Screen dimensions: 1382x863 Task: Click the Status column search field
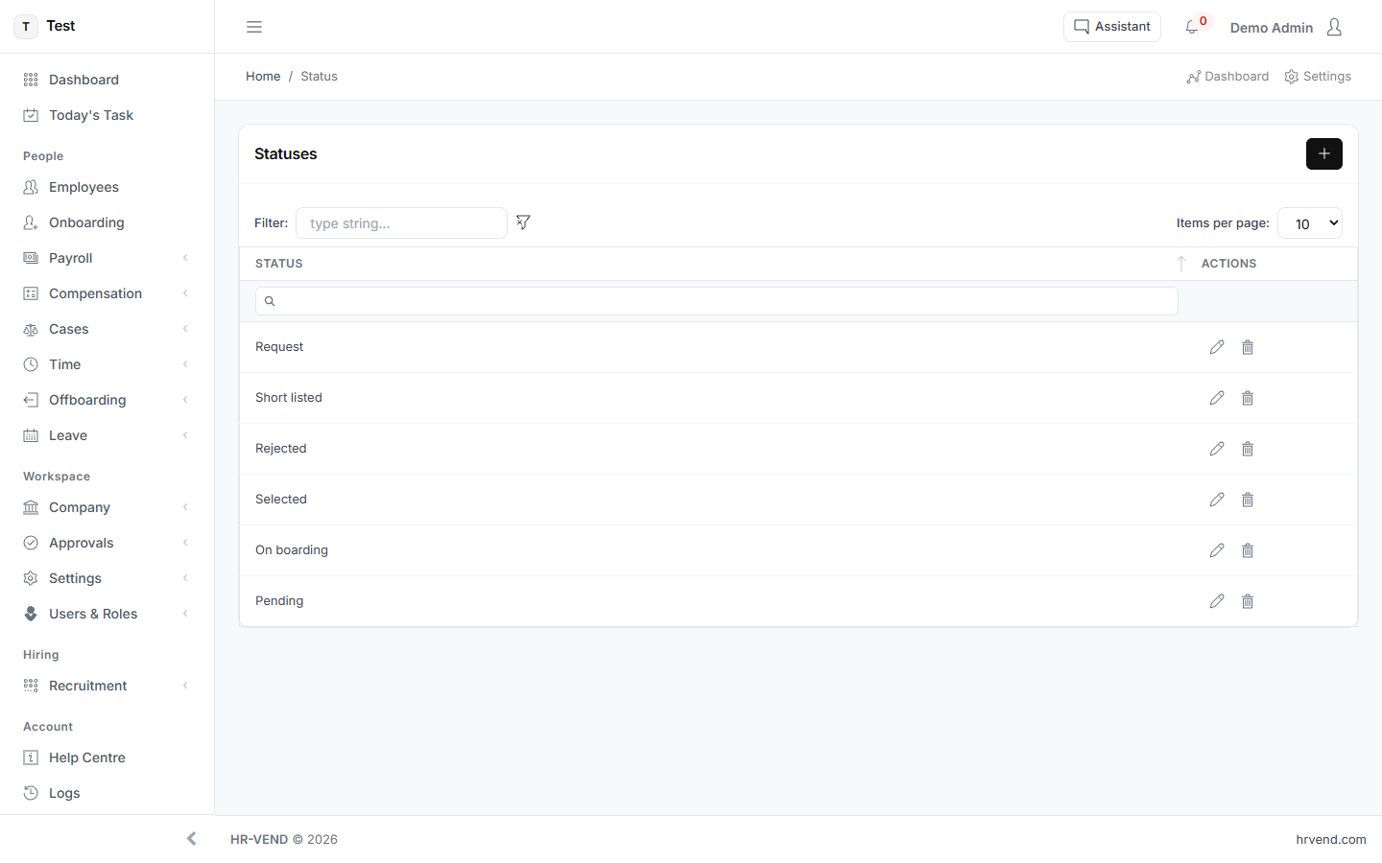(x=717, y=301)
